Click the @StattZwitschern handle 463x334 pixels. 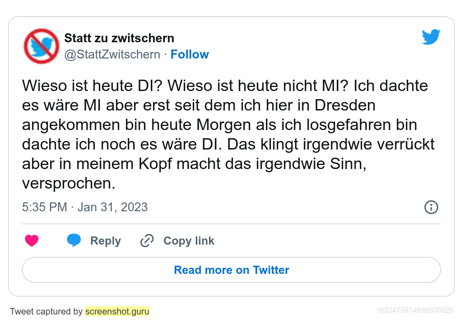tap(113, 54)
